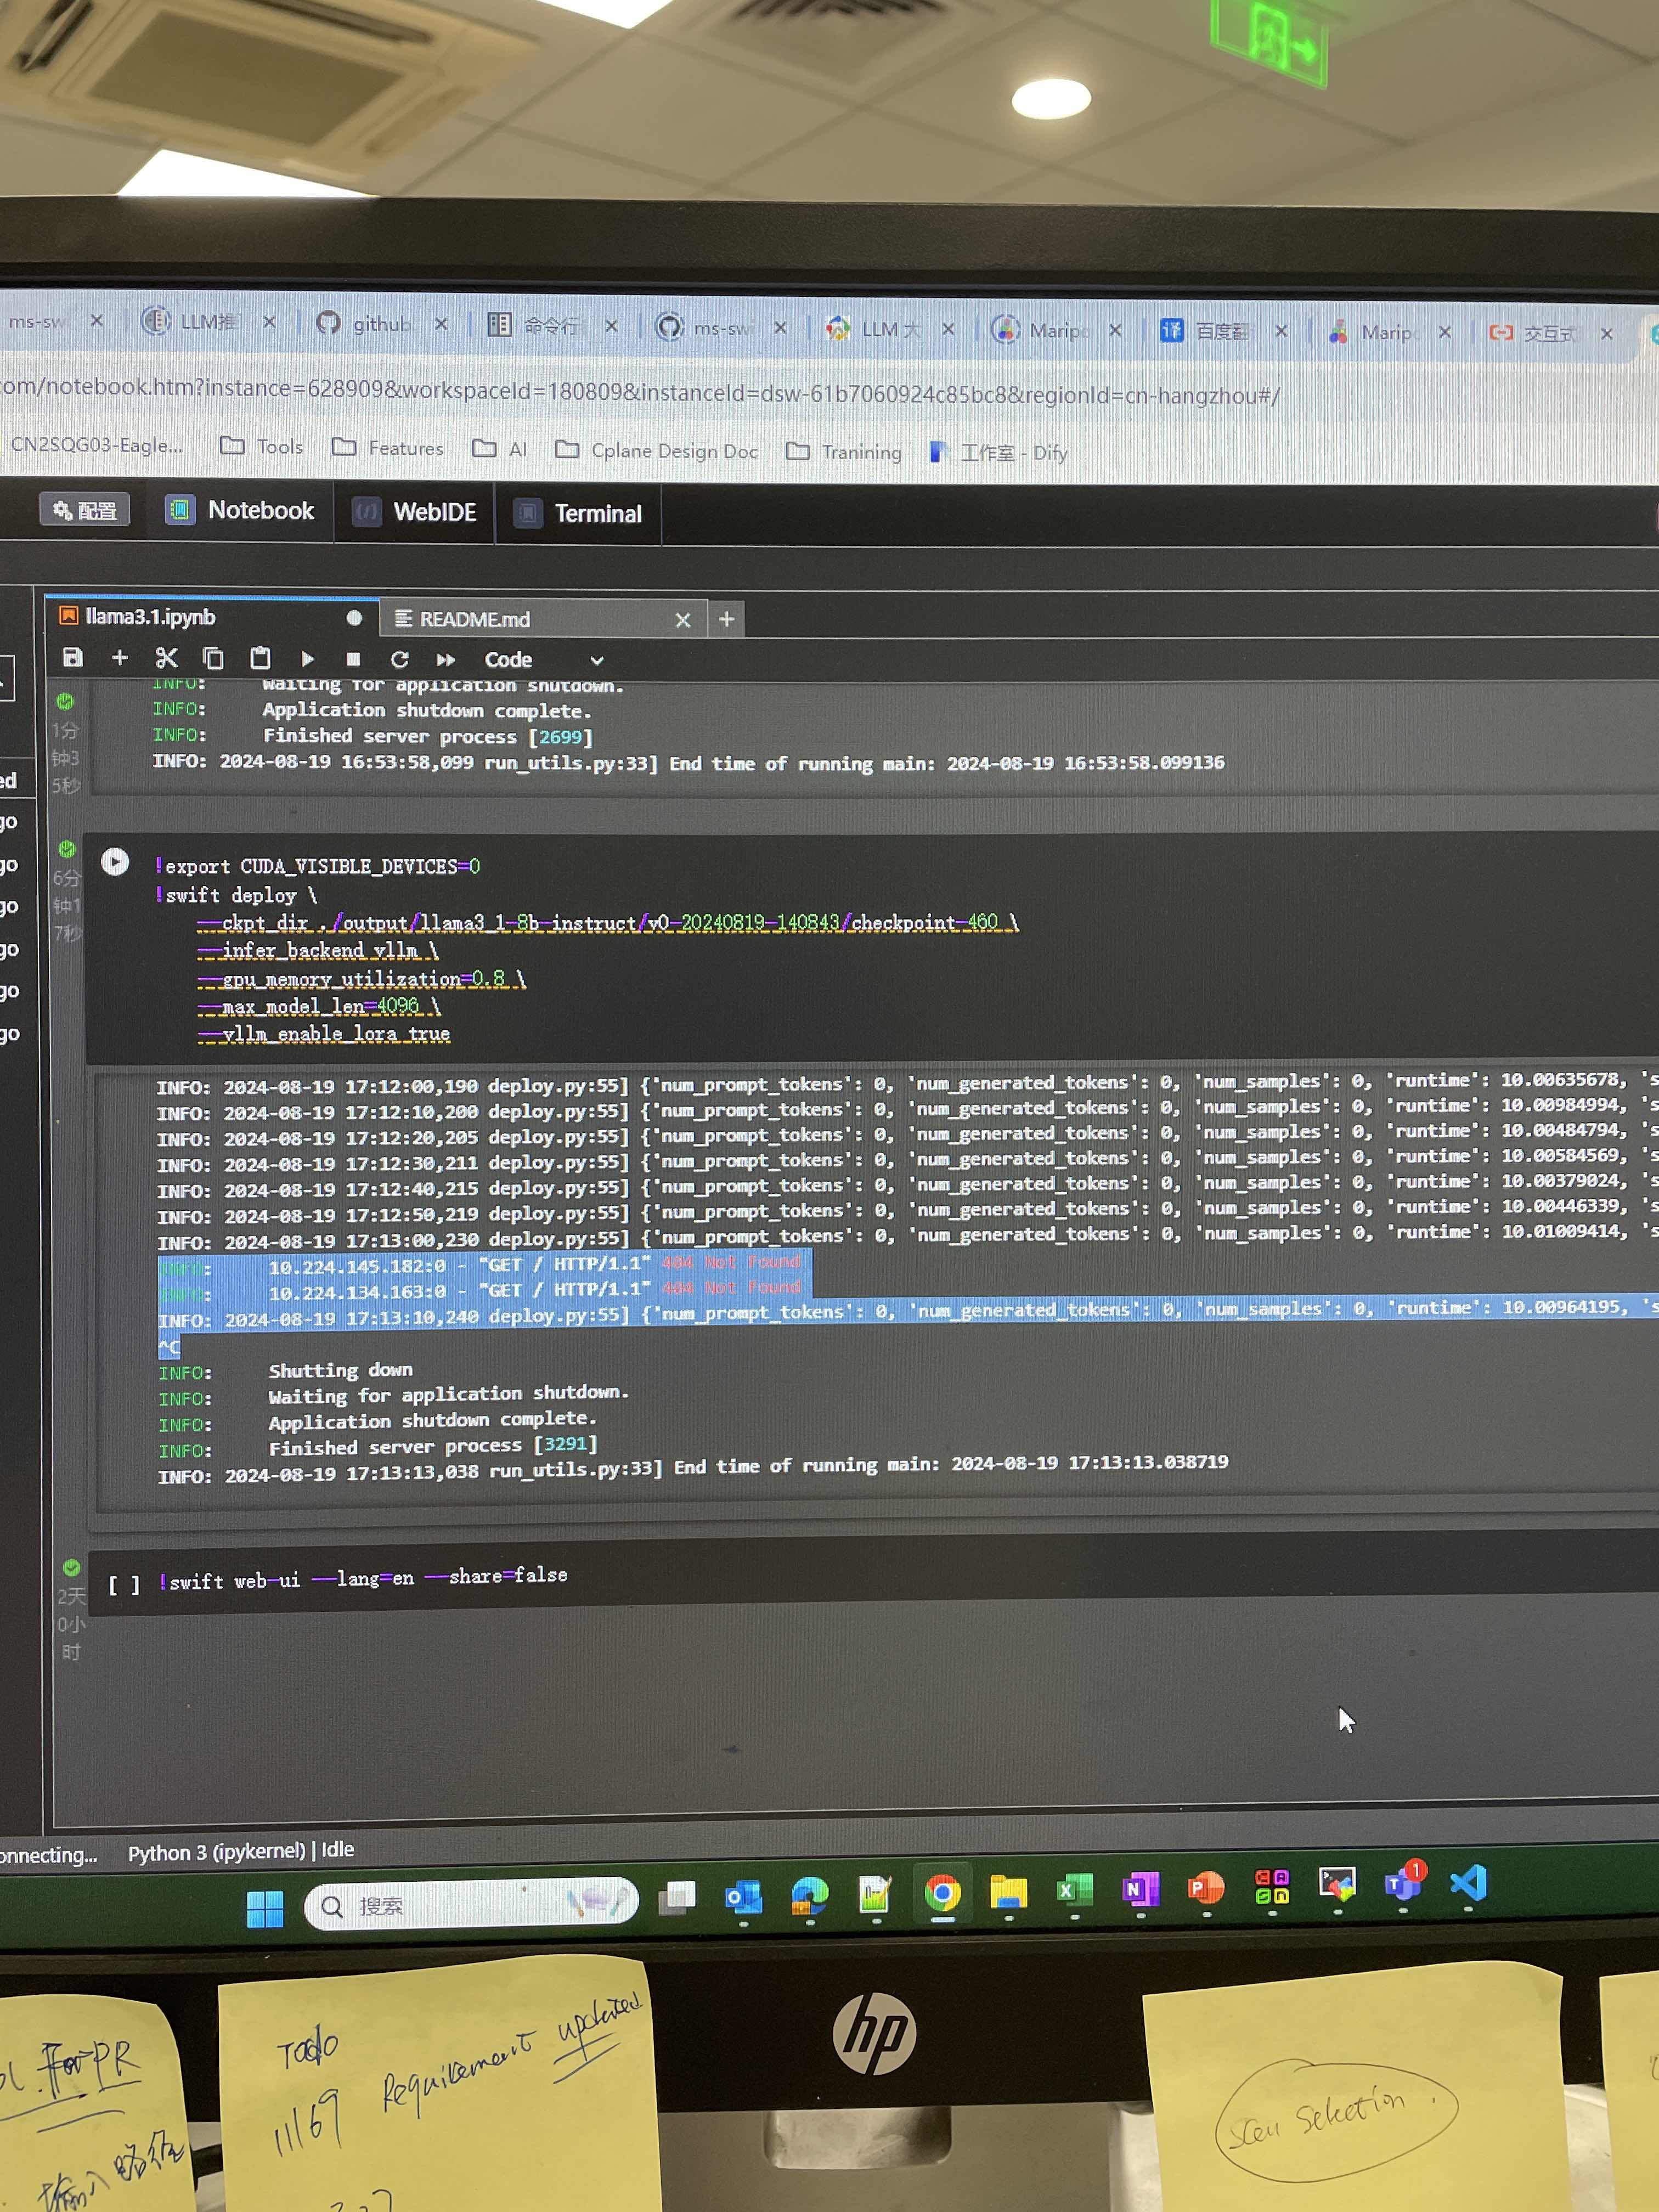Open the 工作室 - Dify bookmark
This screenshot has height=2212, width=1659.
(x=998, y=453)
